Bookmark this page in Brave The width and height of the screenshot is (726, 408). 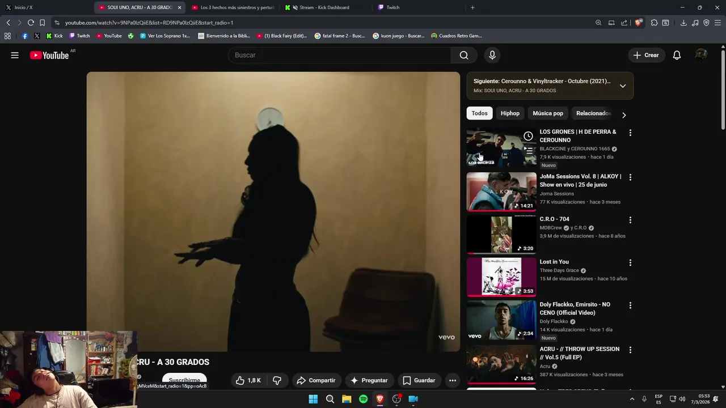[x=42, y=23]
